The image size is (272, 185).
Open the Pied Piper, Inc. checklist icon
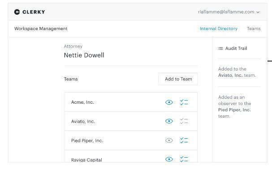pos(184,141)
